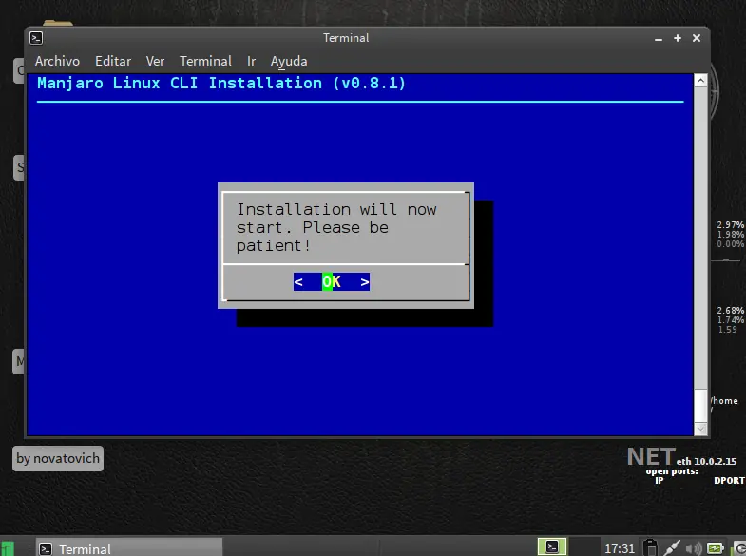Close the Terminal window

pyautogui.click(x=697, y=38)
